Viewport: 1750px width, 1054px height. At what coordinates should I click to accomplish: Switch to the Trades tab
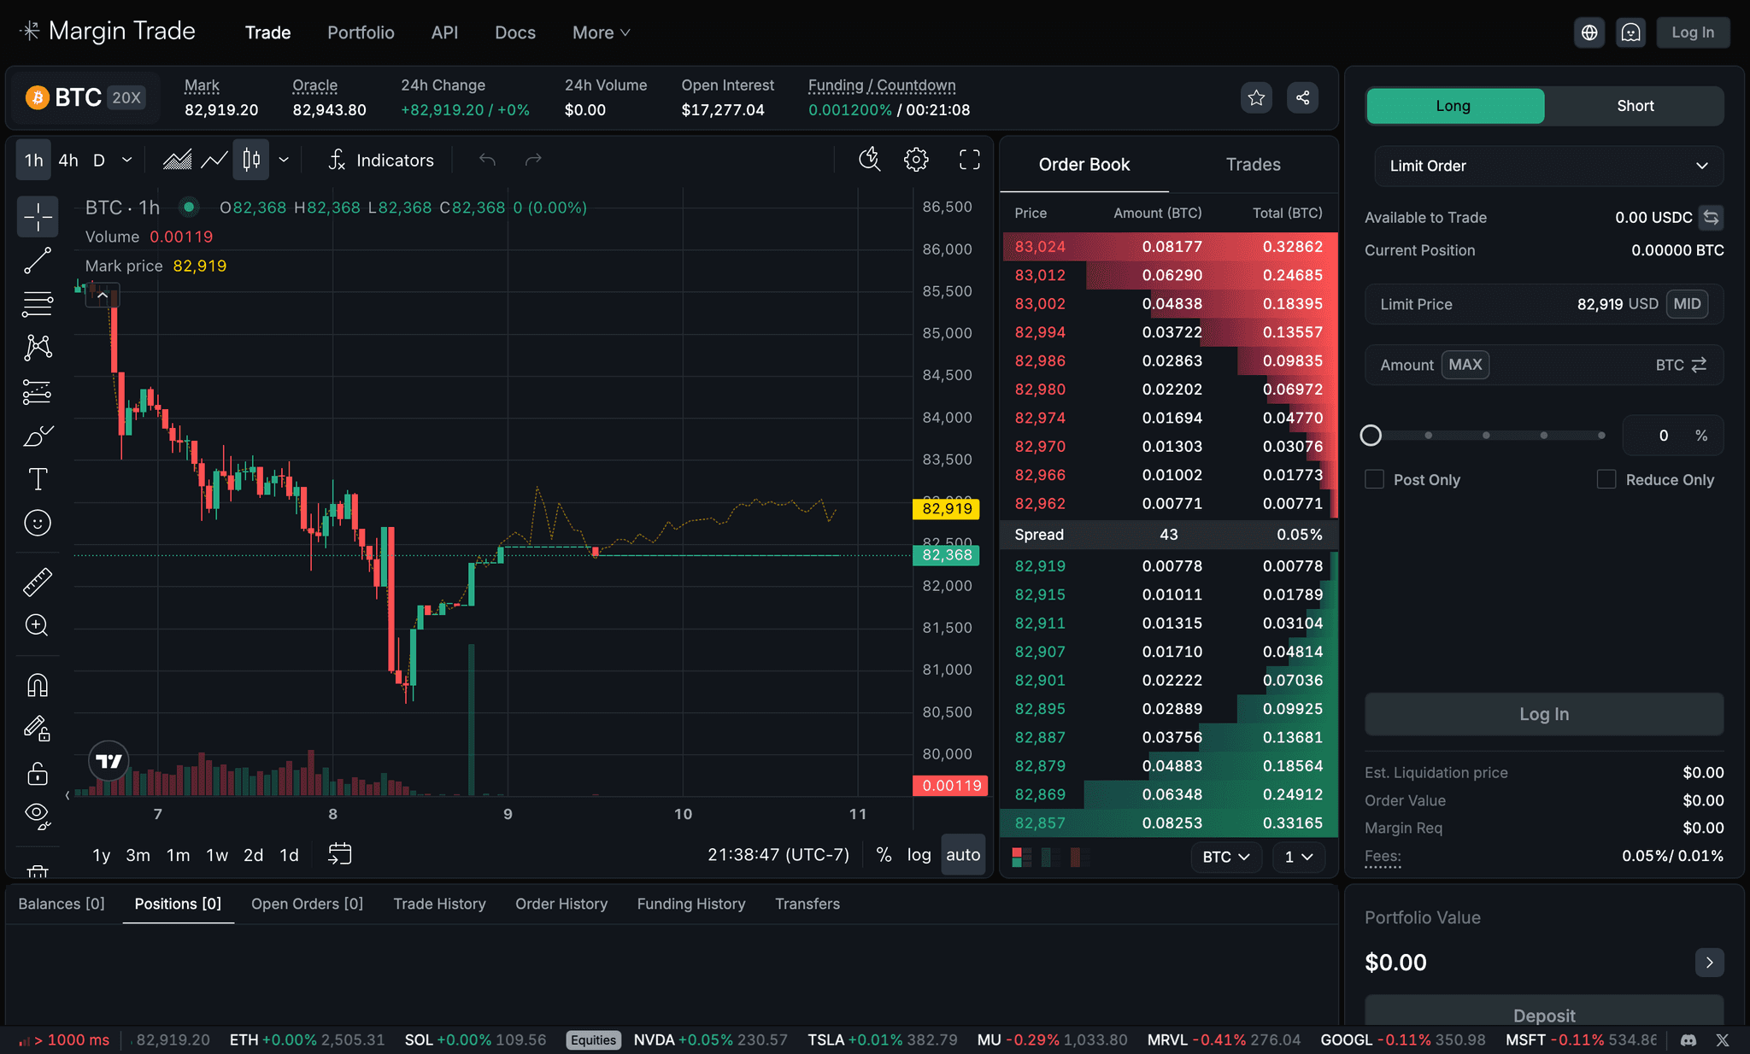click(x=1253, y=165)
